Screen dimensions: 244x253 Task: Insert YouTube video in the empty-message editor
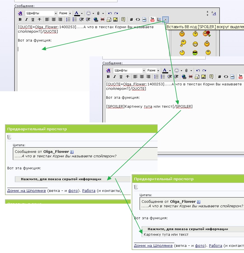pyautogui.click(x=152, y=20)
